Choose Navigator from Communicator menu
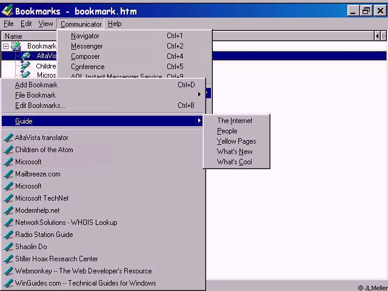This screenshot has height=291, width=388. point(135,36)
